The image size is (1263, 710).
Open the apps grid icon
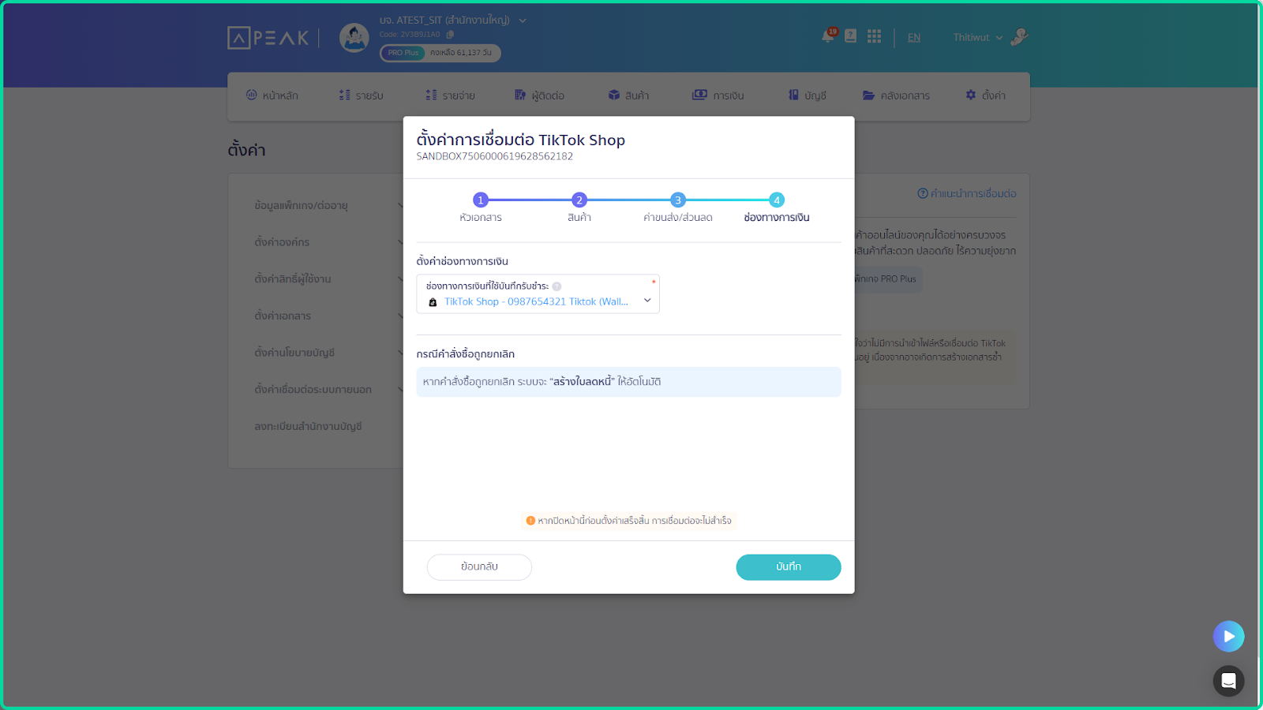(x=874, y=36)
